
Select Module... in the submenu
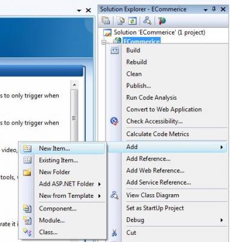(62, 220)
